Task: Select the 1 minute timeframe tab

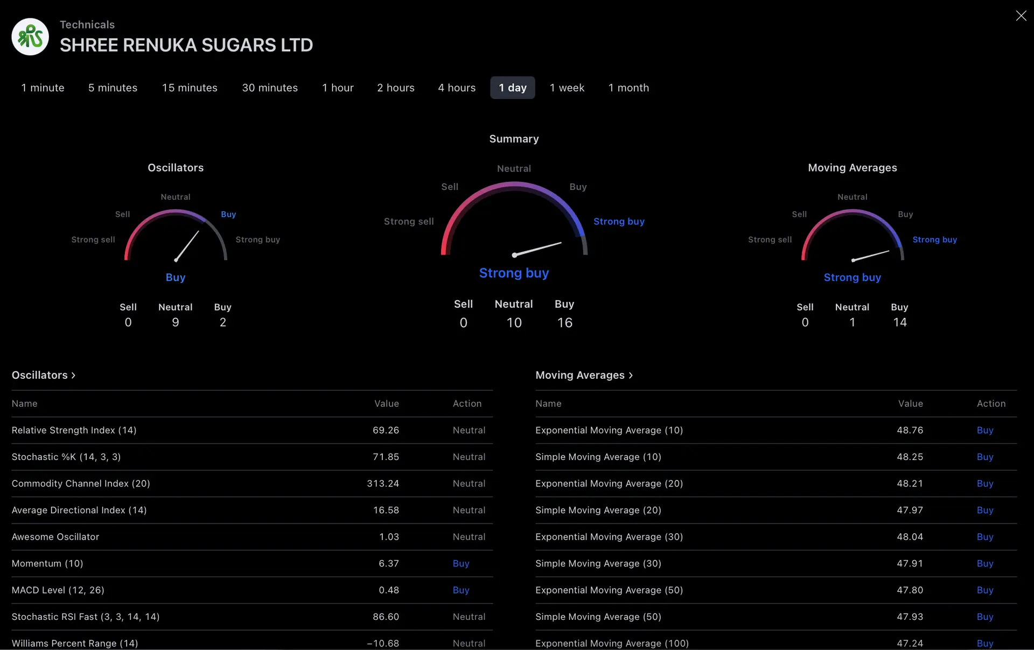Action: [x=43, y=88]
